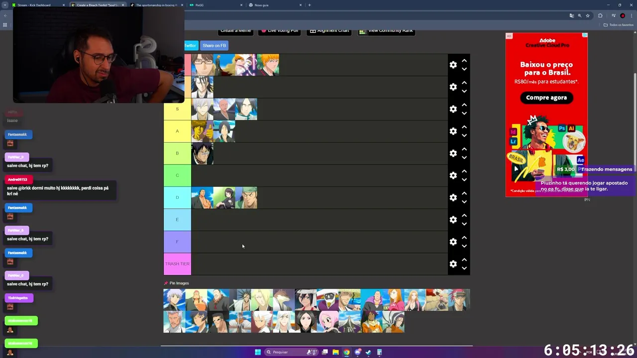637x358 pixels.
Task: Open settings gear for the F tier row
Action: pos(453,242)
